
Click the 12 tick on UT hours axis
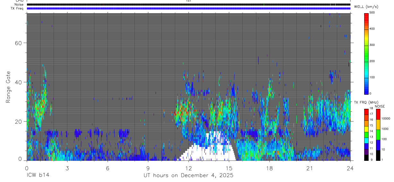point(188,168)
